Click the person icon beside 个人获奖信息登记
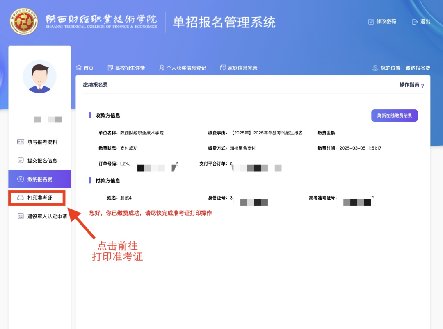Screen dimensions: 443x329 162,68
